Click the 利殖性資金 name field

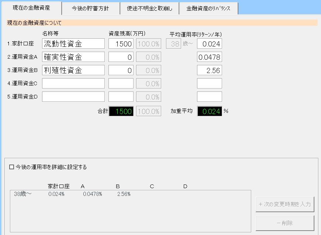pos(73,70)
